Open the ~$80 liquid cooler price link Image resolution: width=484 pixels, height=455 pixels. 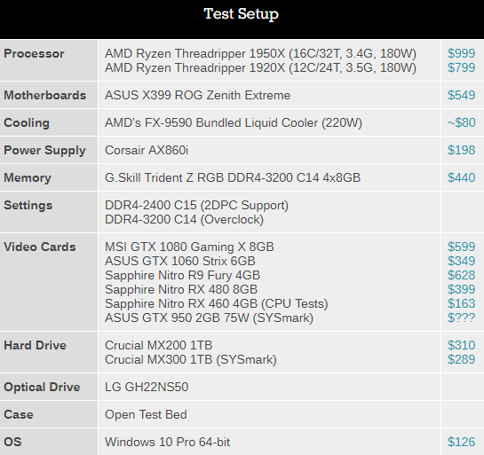(x=461, y=122)
